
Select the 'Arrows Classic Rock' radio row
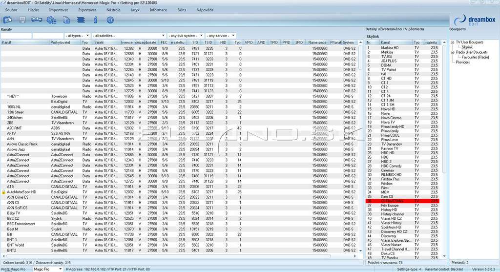click(179, 144)
